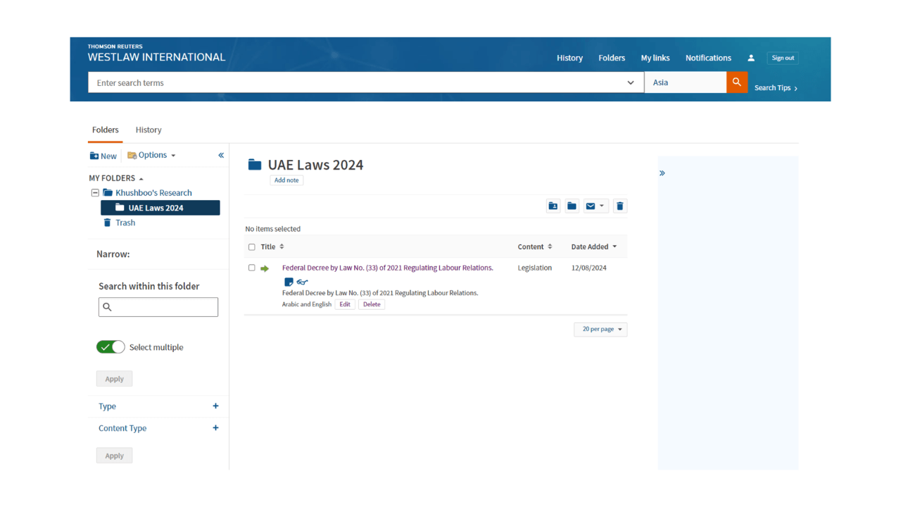
Task: Open the user profile icon
Action: coord(751,58)
